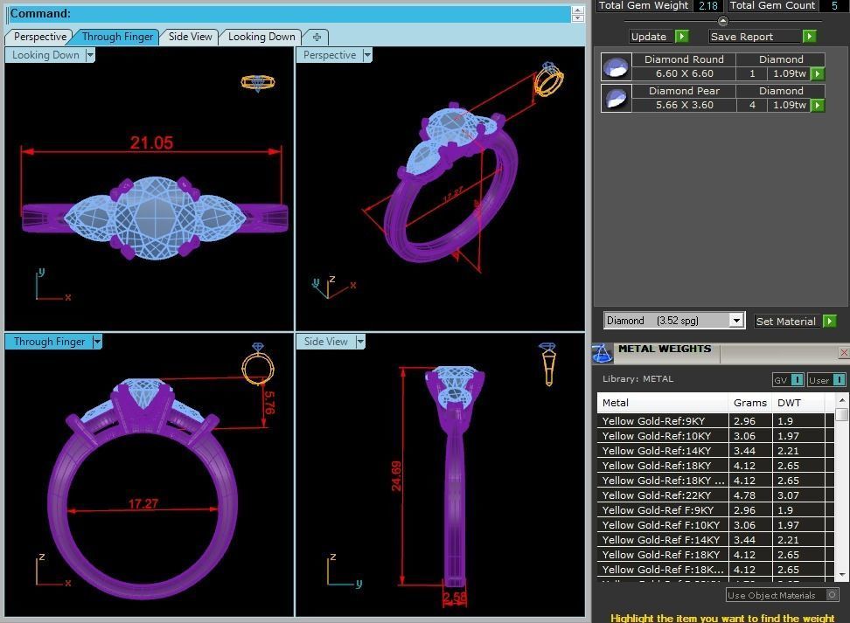
Task: Sort by the Metal column header
Action: [x=663, y=403]
